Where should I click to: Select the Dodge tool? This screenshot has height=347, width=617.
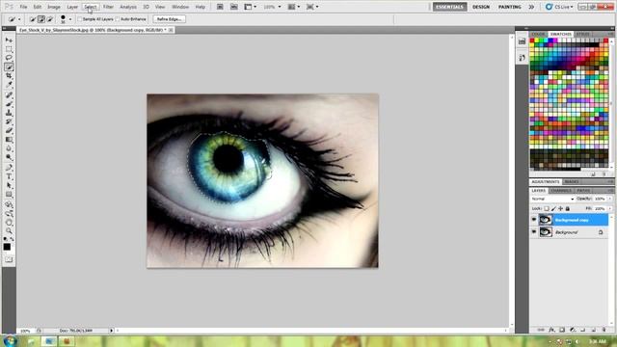coord(9,157)
